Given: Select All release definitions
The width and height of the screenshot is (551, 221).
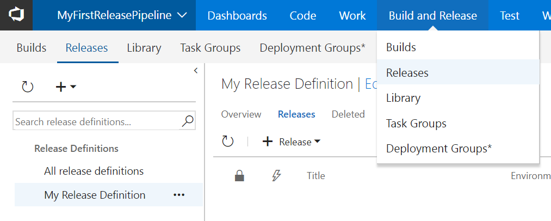Looking at the screenshot, I should tap(94, 171).
